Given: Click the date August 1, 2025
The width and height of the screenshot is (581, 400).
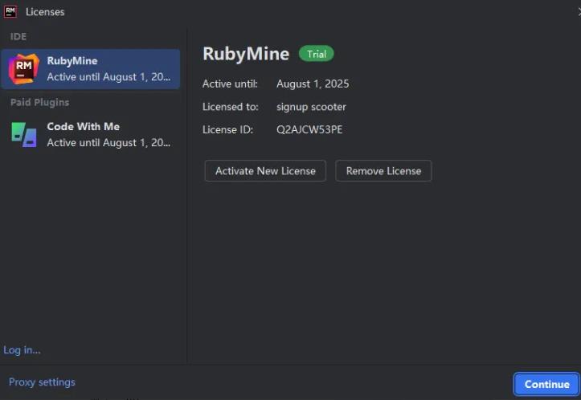Looking at the screenshot, I should (313, 84).
